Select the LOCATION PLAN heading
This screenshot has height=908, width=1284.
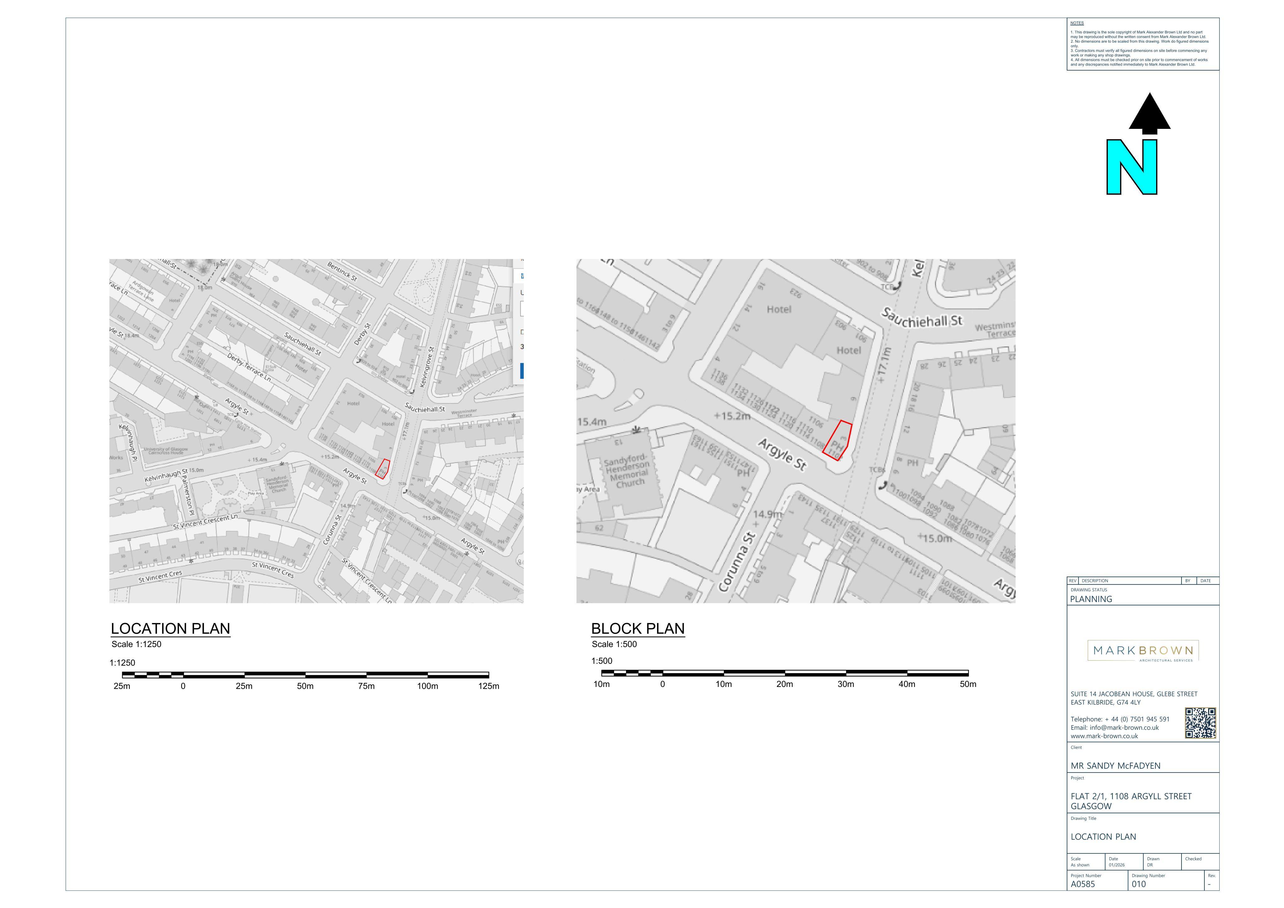click(171, 628)
